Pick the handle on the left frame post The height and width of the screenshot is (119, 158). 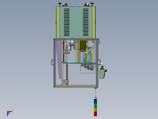[x=52, y=62]
